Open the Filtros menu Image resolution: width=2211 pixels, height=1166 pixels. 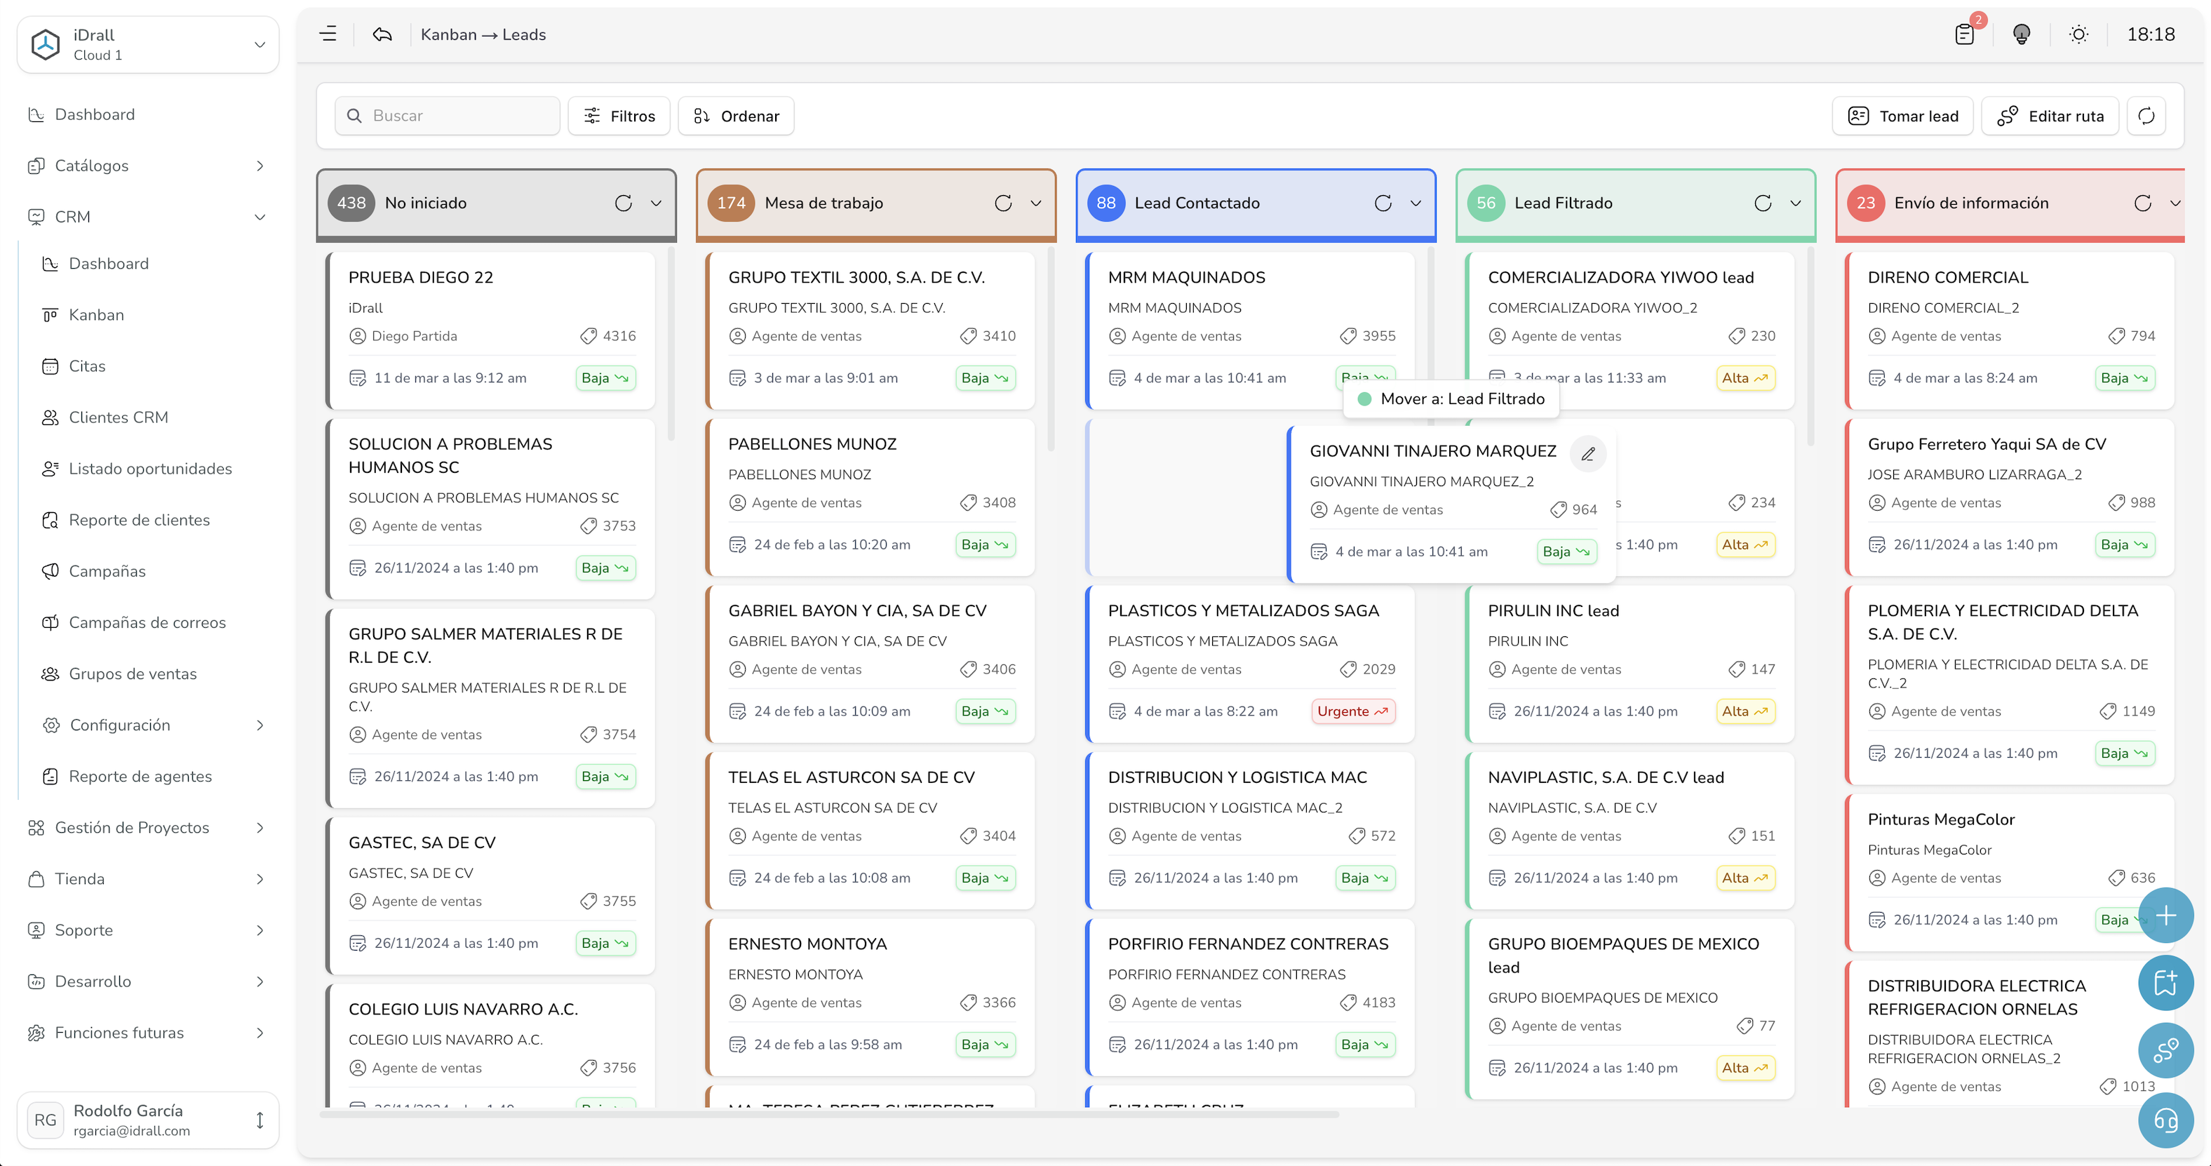(x=619, y=115)
